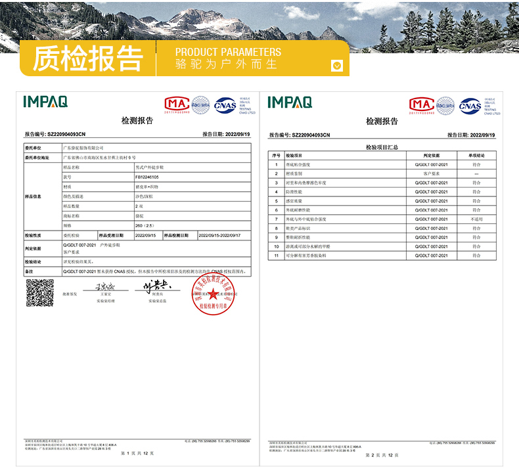Click the 检测报告 heading on page 2
This screenshot has width=519, height=473.
click(382, 121)
